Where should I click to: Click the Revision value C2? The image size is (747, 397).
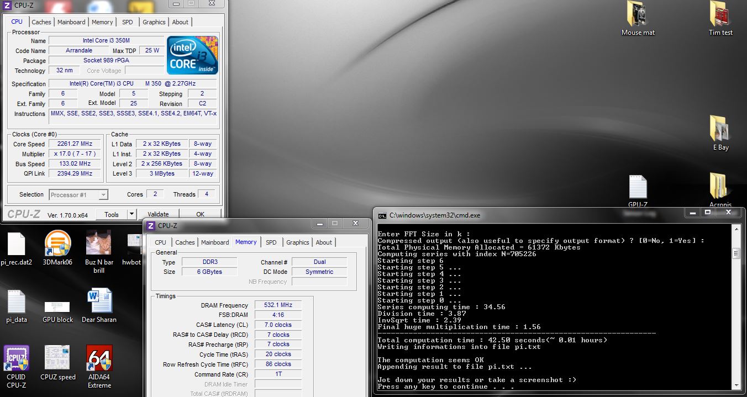(202, 103)
